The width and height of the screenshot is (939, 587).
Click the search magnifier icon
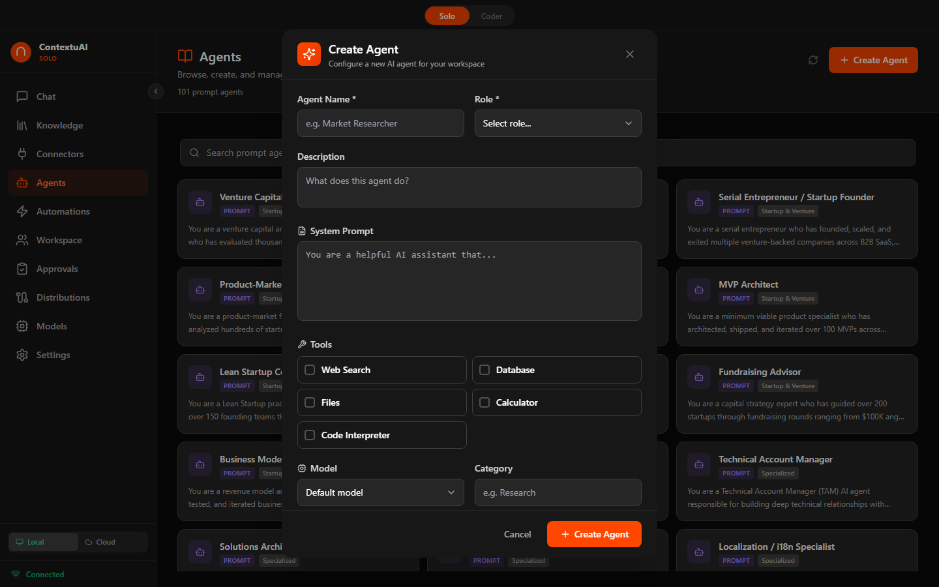194,153
